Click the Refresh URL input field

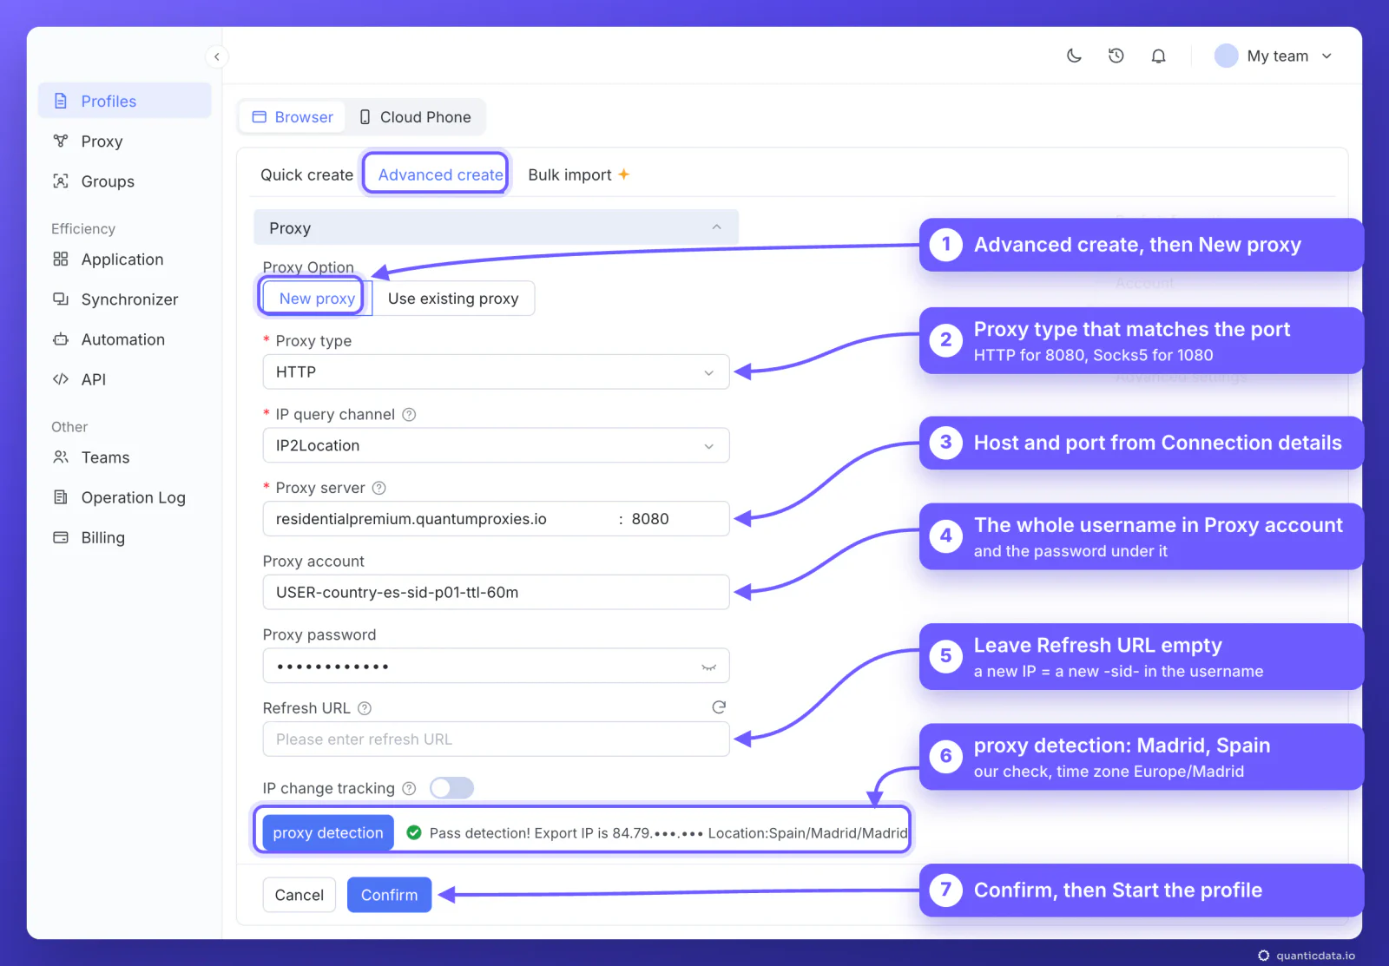[x=496, y=739]
